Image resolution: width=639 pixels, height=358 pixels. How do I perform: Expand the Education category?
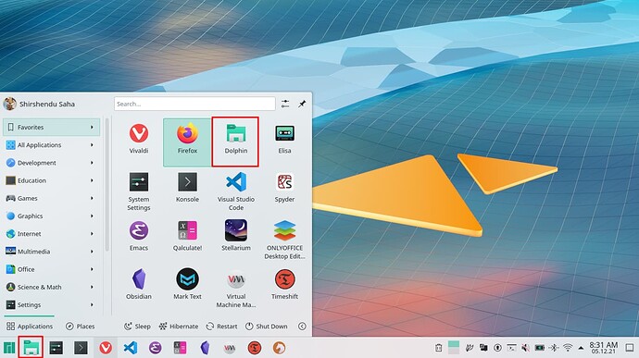[x=51, y=180]
